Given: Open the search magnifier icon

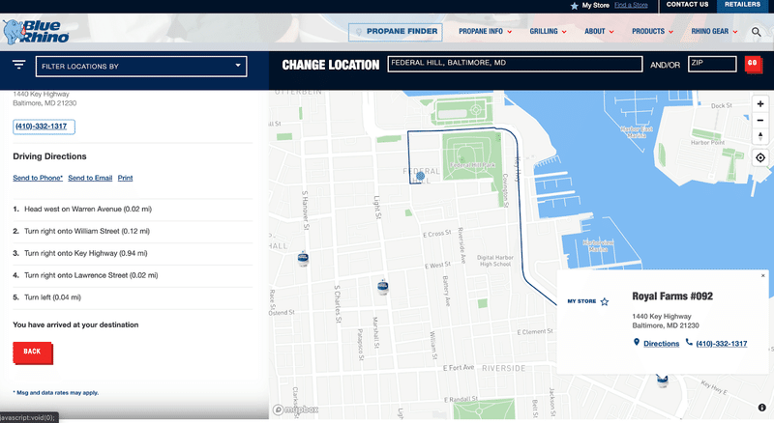Looking at the screenshot, I should [x=756, y=32].
